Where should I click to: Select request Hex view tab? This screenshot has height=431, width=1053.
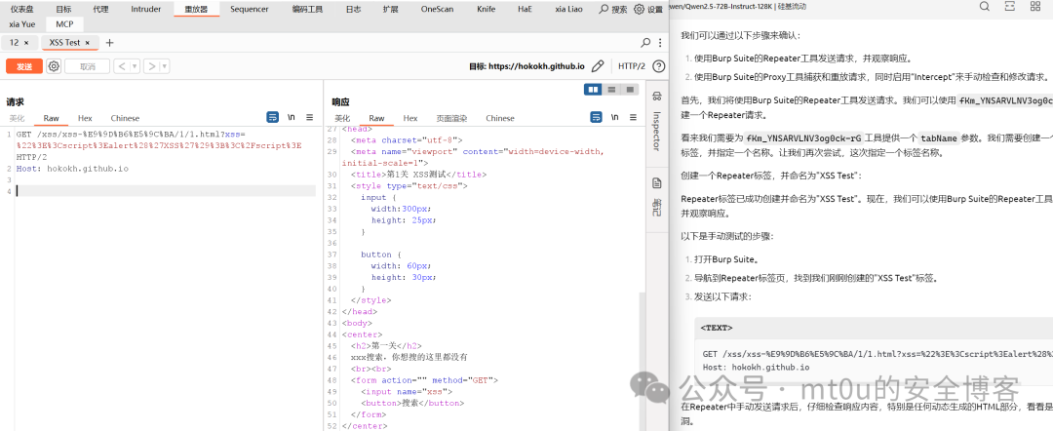[x=85, y=118]
